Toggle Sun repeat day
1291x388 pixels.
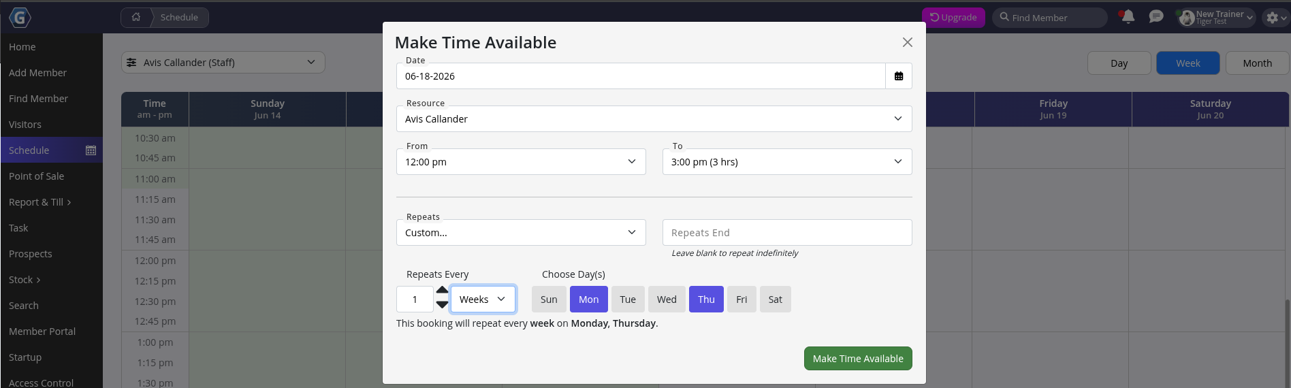tap(549, 300)
